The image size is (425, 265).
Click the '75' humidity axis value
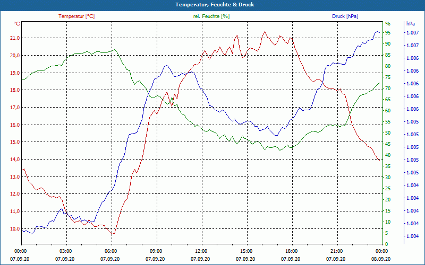coord(388,77)
